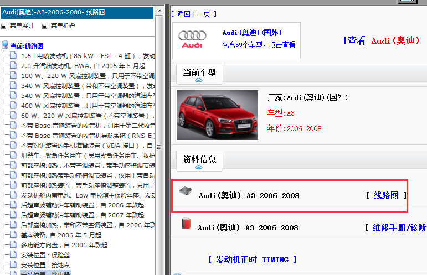The height and width of the screenshot is (275, 427).
Task: Open 发动机正时 TIMING link
Action: 252,260
